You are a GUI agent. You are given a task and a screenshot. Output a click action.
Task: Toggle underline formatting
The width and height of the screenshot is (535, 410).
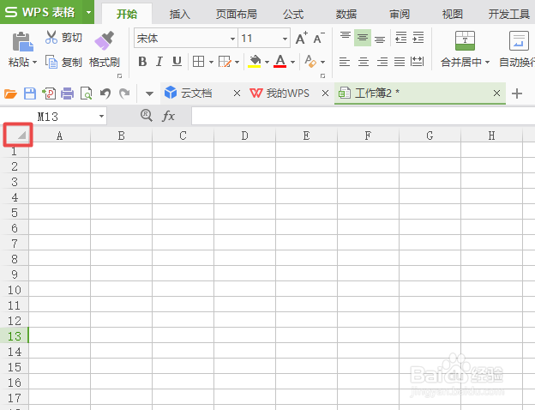177,62
